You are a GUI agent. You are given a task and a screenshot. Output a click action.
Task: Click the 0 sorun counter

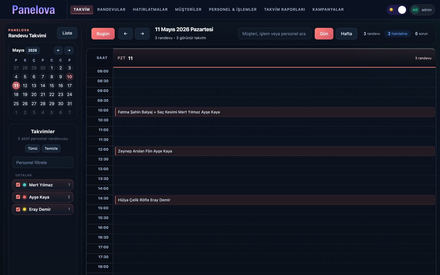click(x=421, y=34)
